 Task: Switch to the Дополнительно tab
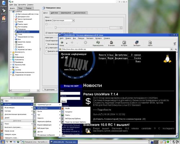pos(80,13)
